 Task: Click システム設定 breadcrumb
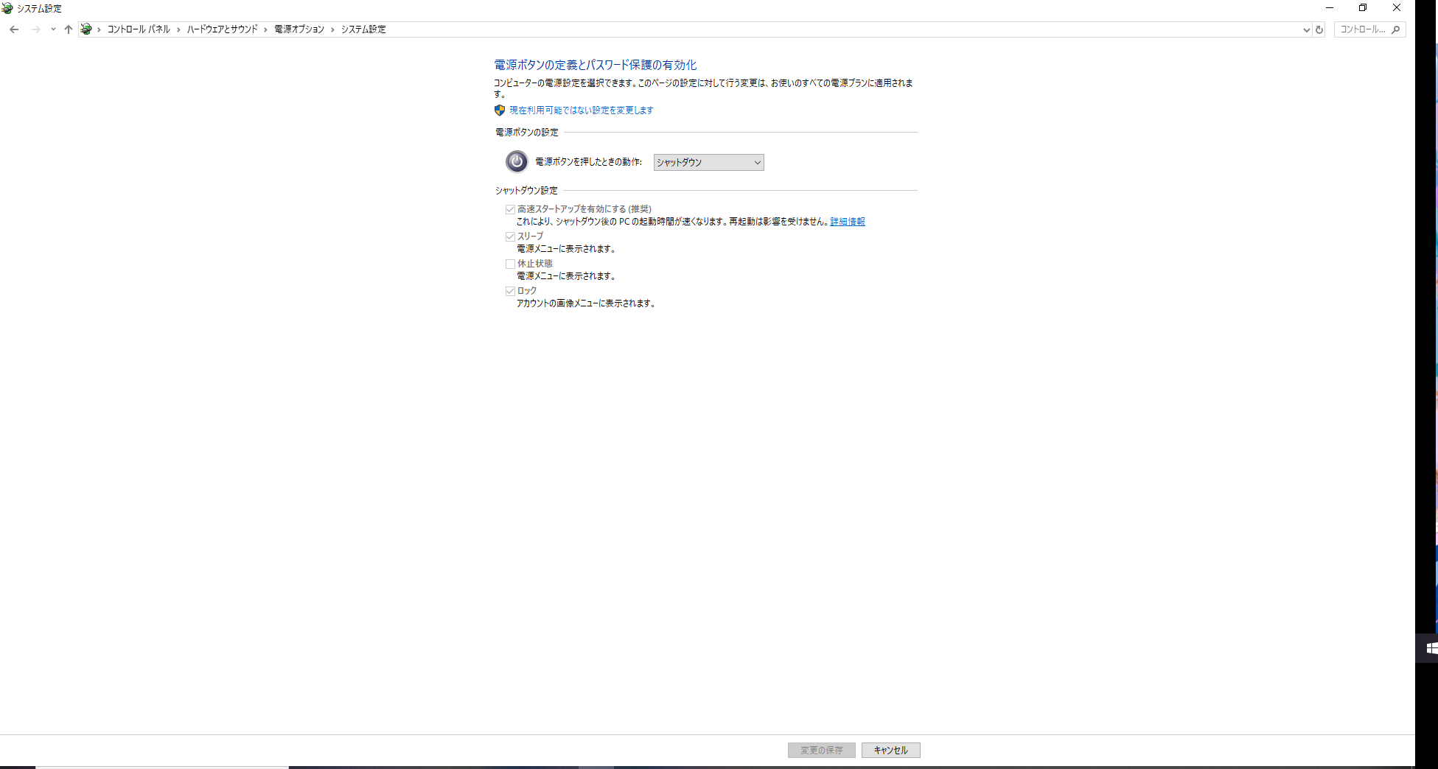tap(363, 29)
